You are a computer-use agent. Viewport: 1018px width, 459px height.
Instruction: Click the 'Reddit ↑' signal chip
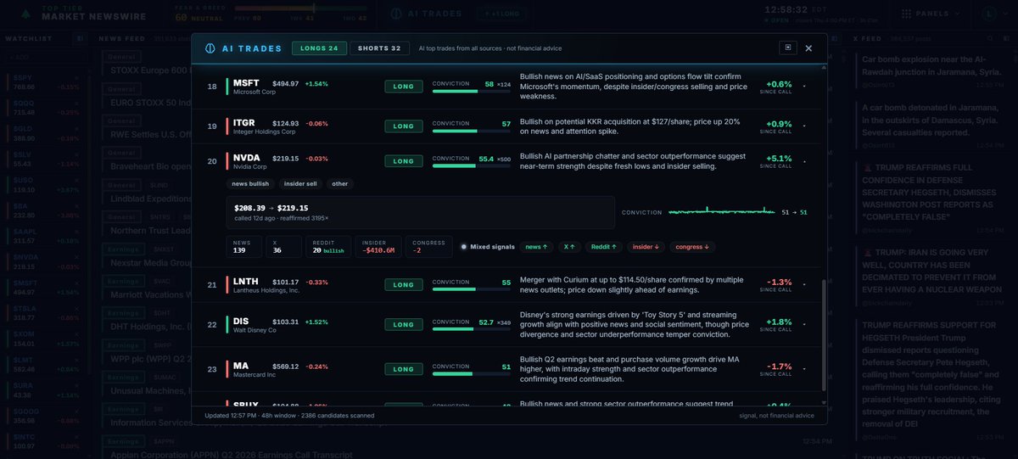(x=604, y=247)
